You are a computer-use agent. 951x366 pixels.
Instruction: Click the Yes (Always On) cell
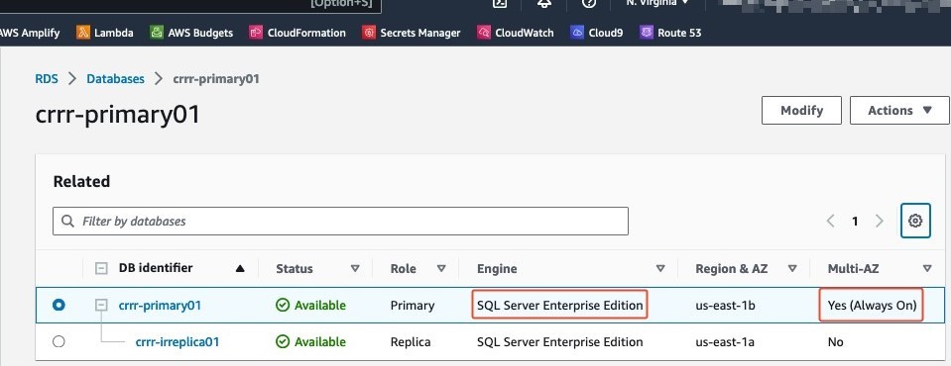point(872,306)
